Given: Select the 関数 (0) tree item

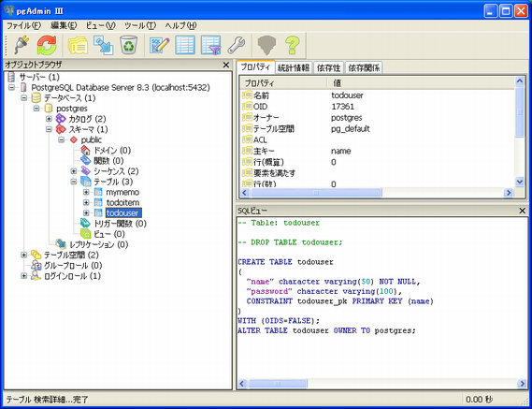Looking at the screenshot, I should (108, 161).
